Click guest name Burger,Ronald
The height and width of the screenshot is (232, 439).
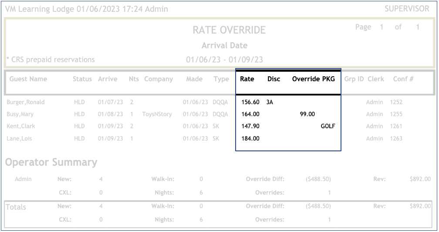point(25,102)
